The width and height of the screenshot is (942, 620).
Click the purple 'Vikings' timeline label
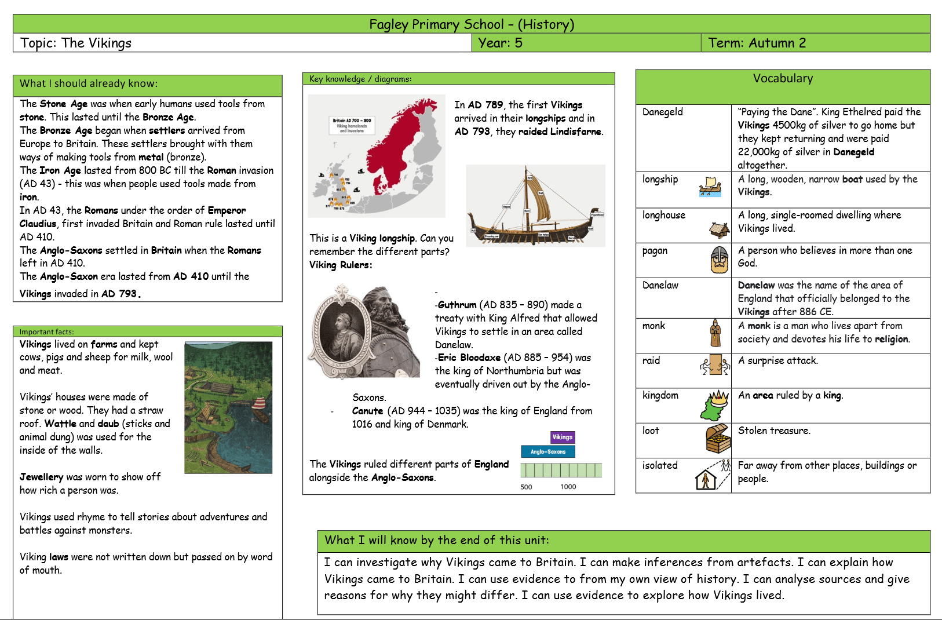pyautogui.click(x=563, y=437)
